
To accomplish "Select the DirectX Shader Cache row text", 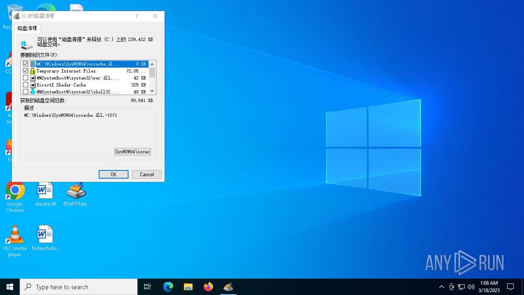I will click(61, 85).
